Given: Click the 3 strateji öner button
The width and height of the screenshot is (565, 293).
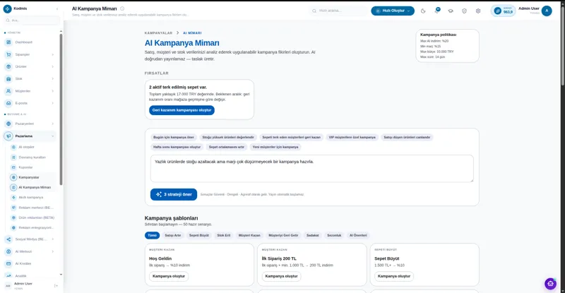Looking at the screenshot, I should tap(174, 194).
